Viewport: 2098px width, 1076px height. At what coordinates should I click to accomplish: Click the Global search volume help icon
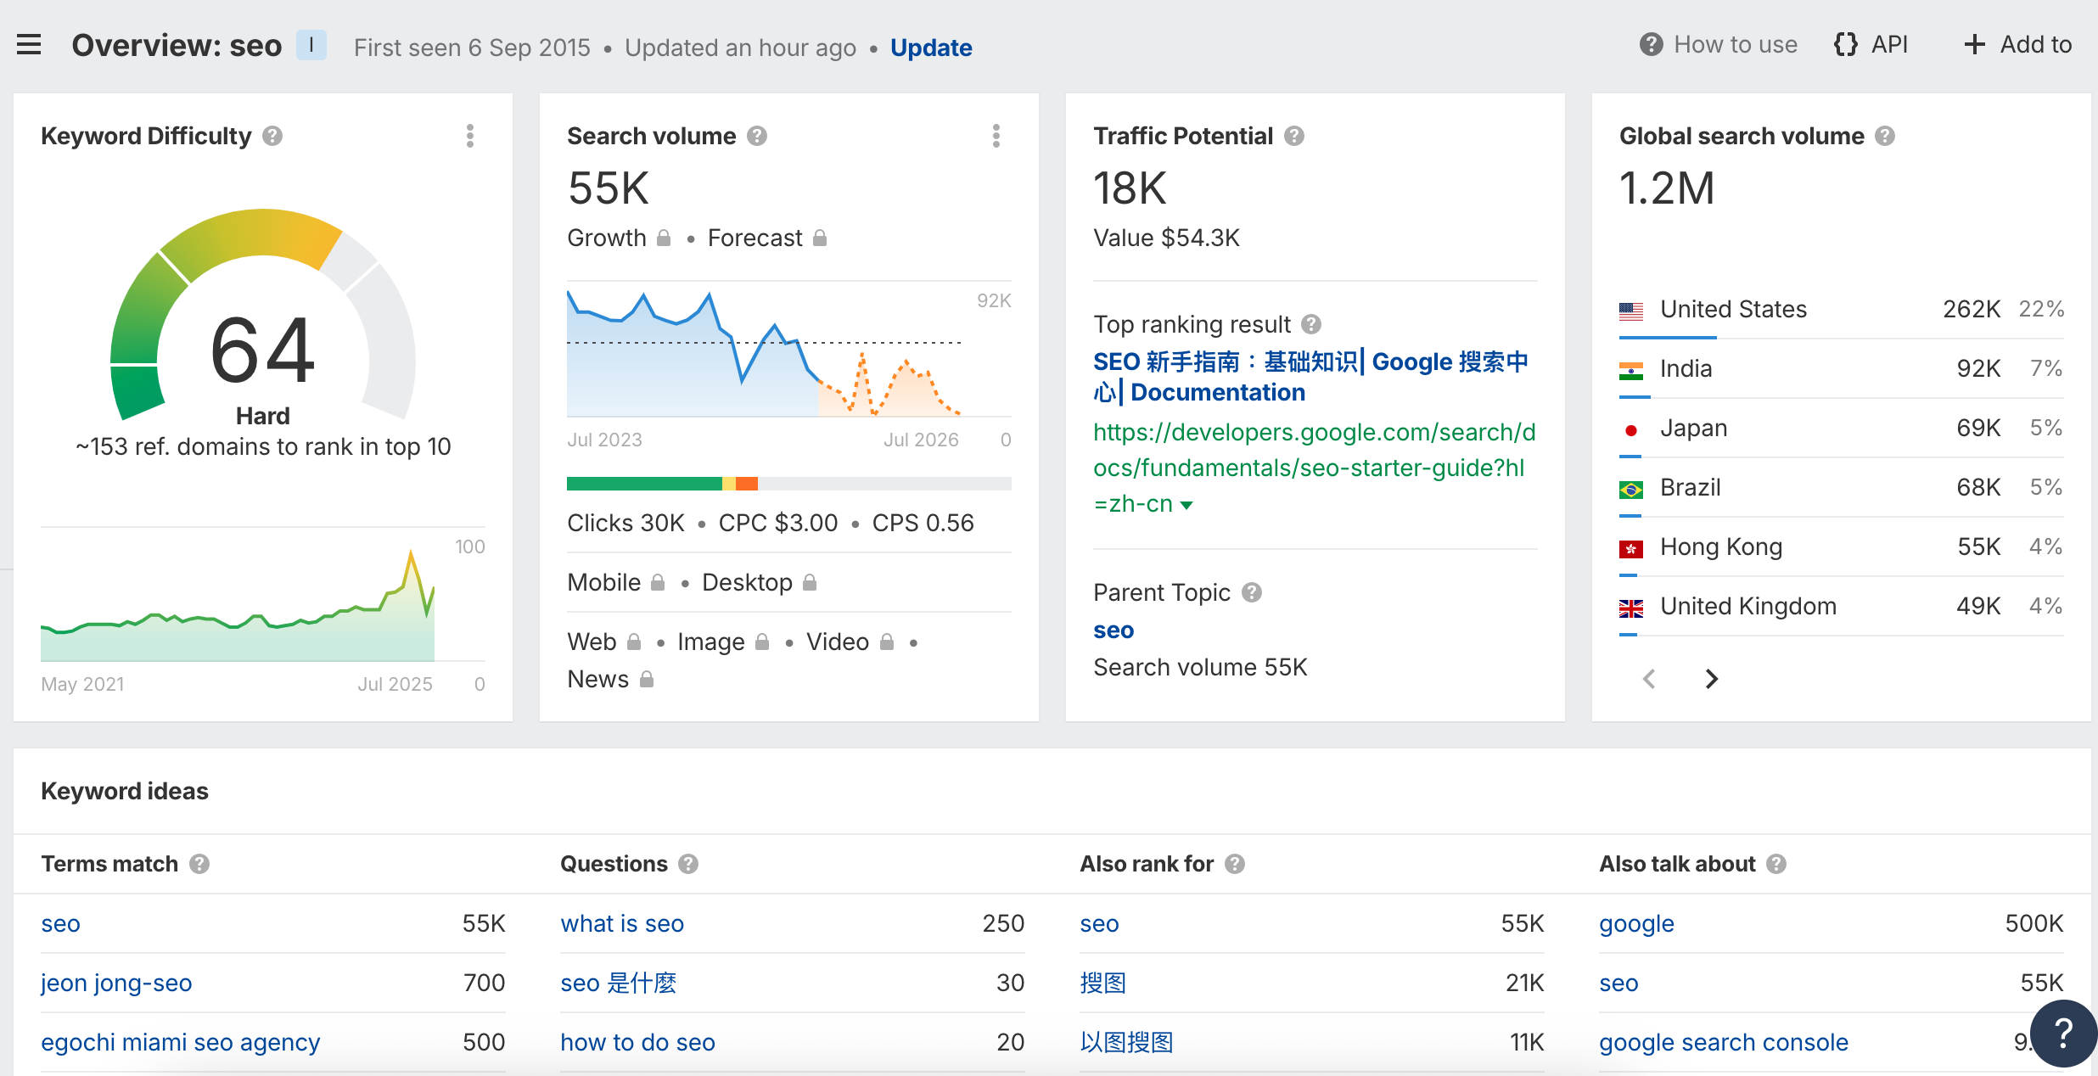click(x=1885, y=136)
